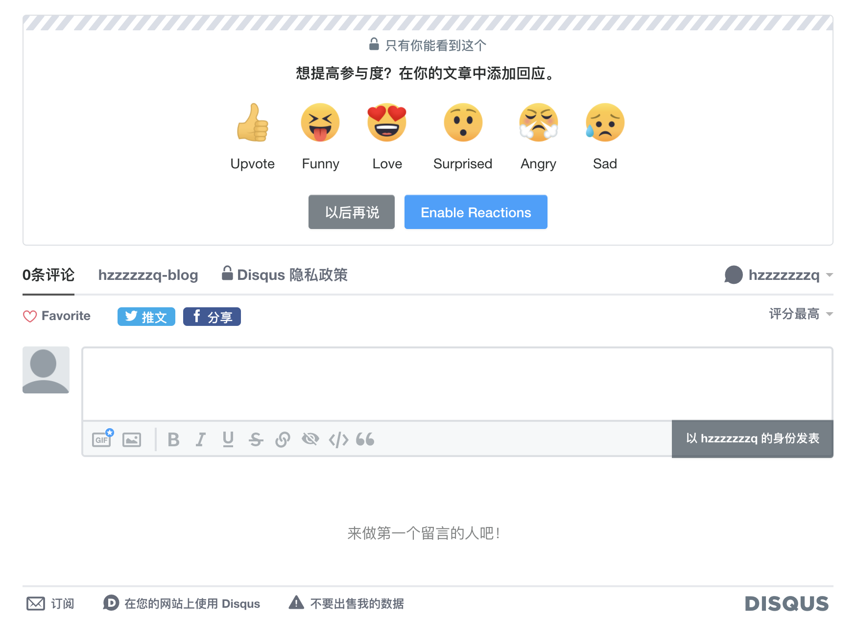Click the 订阅 subscribe envelope link

(x=50, y=603)
